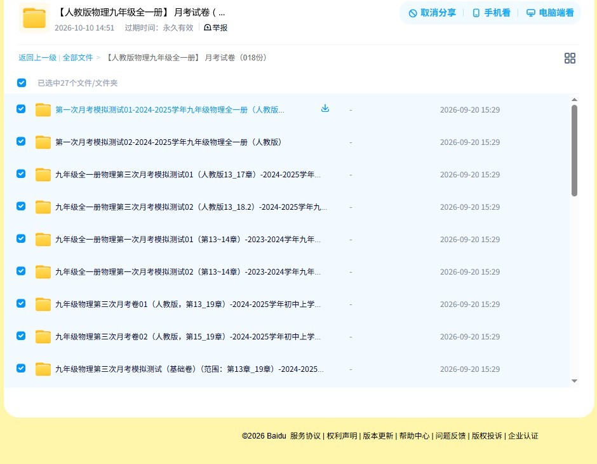Image resolution: width=597 pixels, height=464 pixels.
Task: Click folder icon of 第一次月考模拟测试01（第13~14章）row
Action: click(43, 239)
